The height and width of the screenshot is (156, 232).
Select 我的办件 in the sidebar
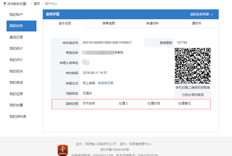pyautogui.click(x=16, y=26)
